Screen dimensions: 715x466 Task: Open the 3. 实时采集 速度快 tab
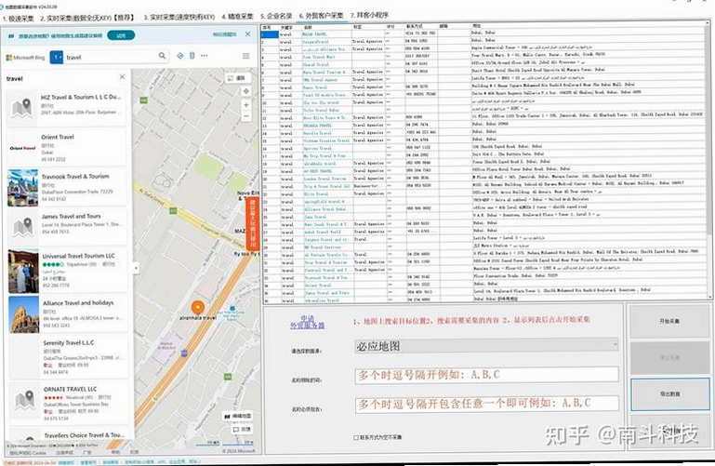(x=179, y=18)
